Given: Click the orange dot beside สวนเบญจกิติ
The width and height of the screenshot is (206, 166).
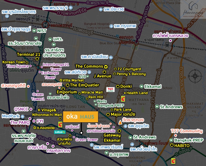Looking at the screenshot, I should [28, 86].
